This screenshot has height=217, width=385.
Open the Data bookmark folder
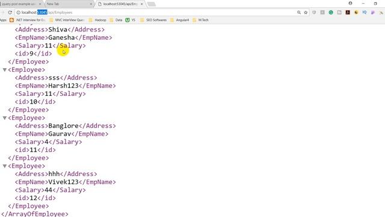click(116, 20)
